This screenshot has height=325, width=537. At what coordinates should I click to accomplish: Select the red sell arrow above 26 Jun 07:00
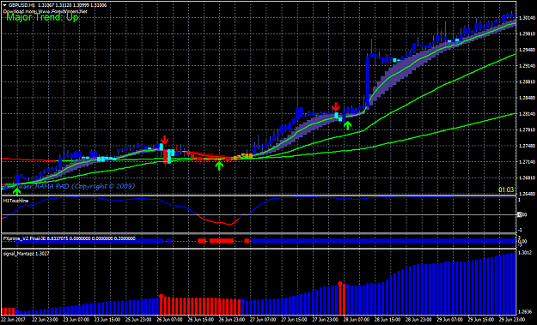pyautogui.click(x=165, y=140)
